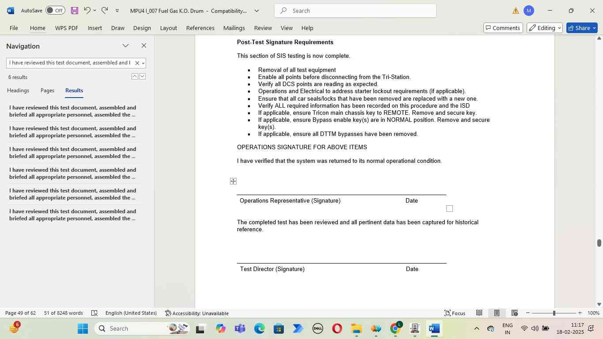603x339 pixels.
Task: Click the table move handle icon
Action: coord(233,181)
